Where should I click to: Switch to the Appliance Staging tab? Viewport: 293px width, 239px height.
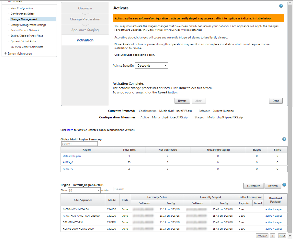(85, 30)
